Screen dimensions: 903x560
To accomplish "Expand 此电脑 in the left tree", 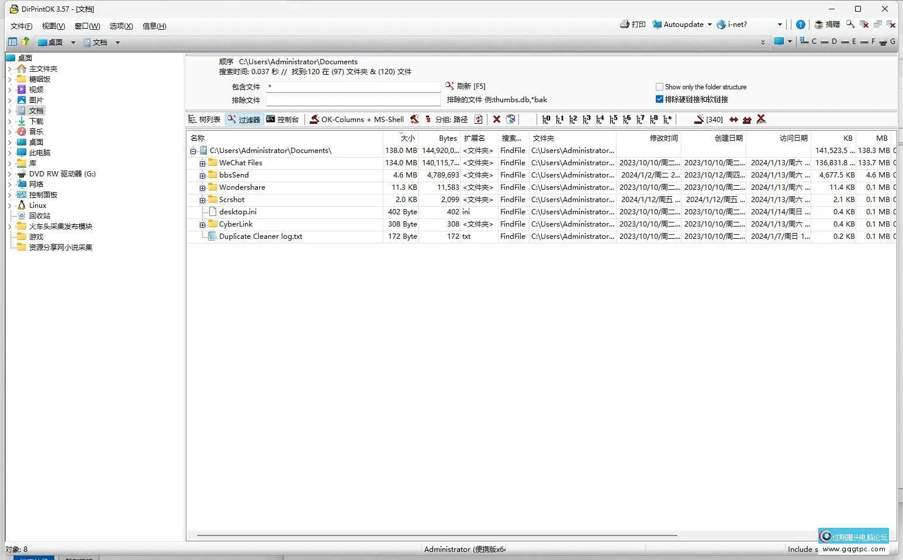I will [10, 153].
